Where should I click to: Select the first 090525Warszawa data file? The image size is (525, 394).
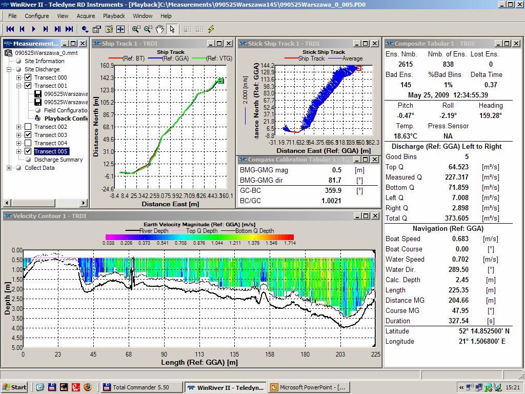[66, 94]
